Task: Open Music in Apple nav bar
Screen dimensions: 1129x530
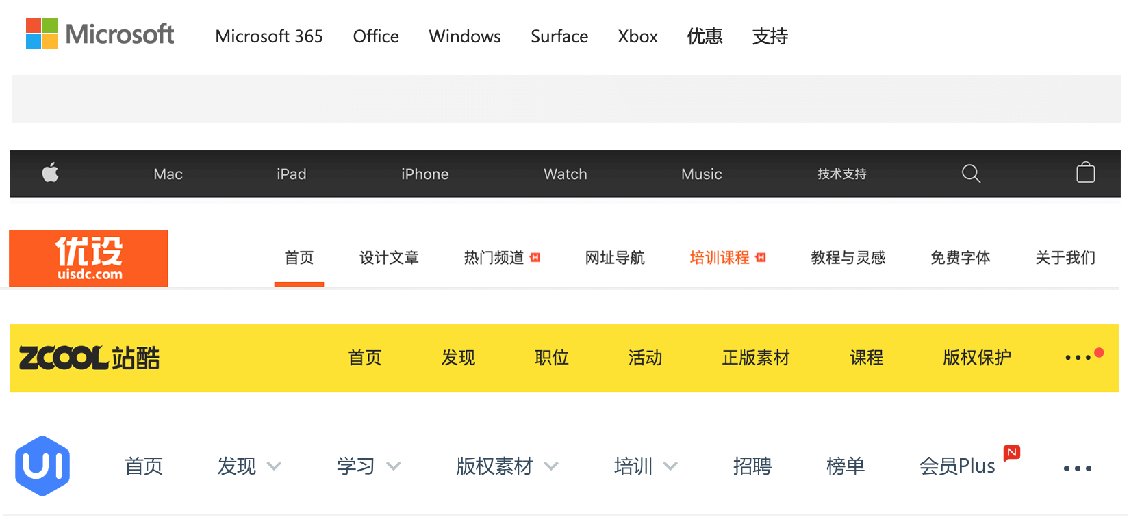Action: [702, 174]
